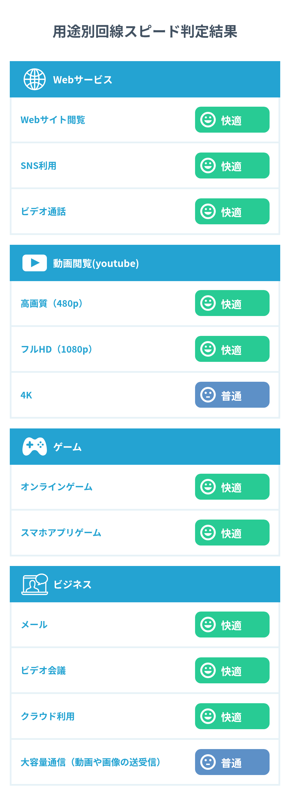Select the 高画質（480p） label

click(x=52, y=303)
